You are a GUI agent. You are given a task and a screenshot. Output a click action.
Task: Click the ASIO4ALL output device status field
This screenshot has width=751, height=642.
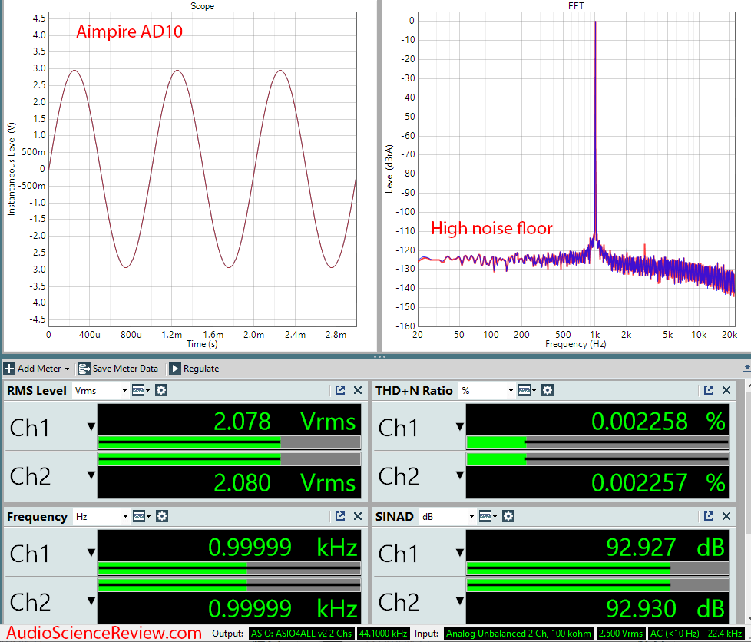(x=301, y=634)
